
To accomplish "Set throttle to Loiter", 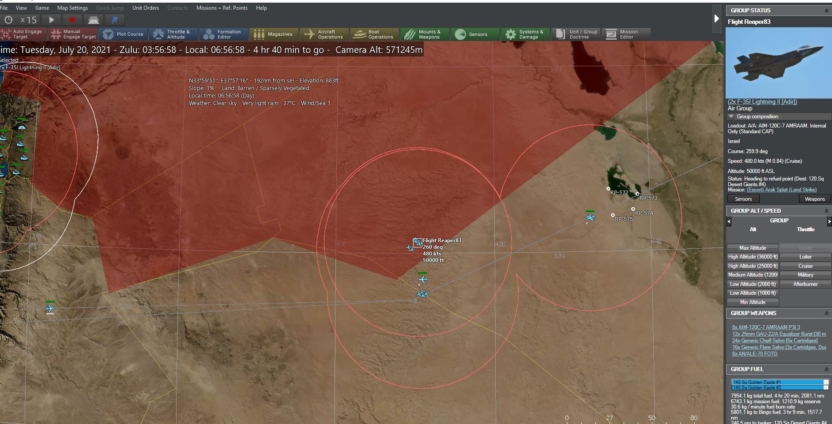I will (806, 257).
